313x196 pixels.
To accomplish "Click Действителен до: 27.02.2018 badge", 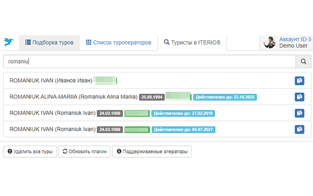I will click(183, 113).
